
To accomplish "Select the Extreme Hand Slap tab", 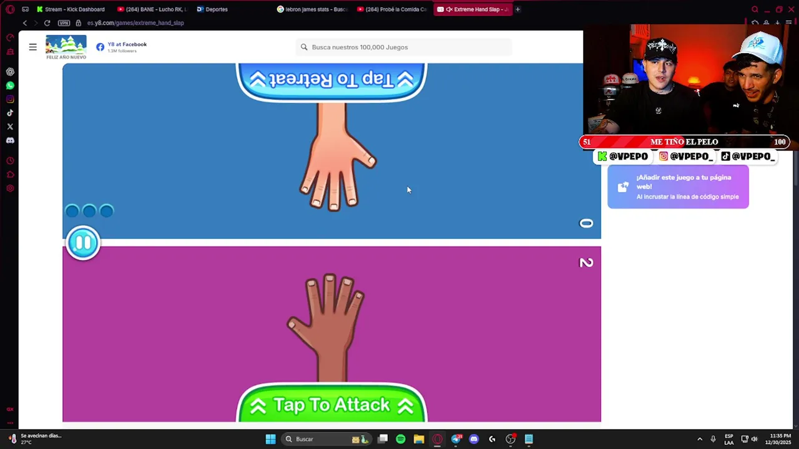I will (473, 9).
